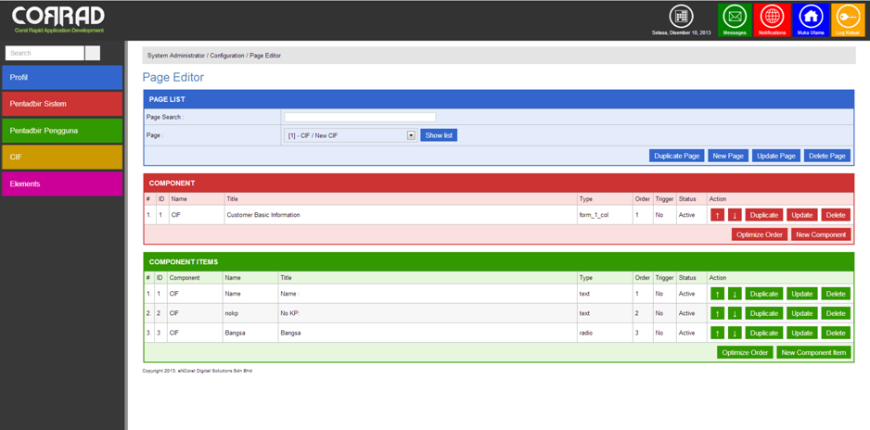The width and height of the screenshot is (870, 430).
Task: Open the Notifications globe icon
Action: pos(772,18)
